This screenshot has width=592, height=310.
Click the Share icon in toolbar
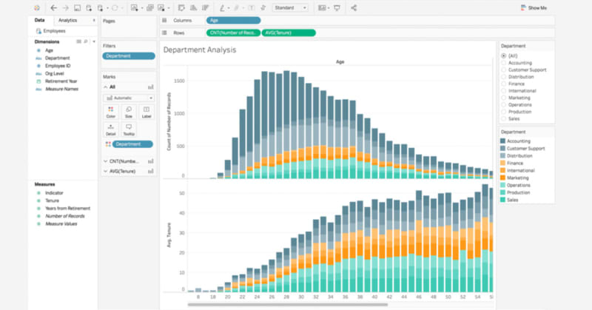click(354, 7)
